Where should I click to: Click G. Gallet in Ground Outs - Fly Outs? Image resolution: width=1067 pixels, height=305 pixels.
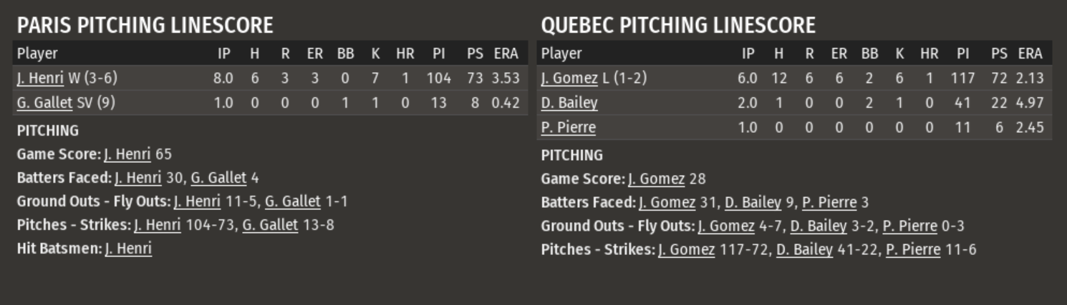click(x=293, y=201)
